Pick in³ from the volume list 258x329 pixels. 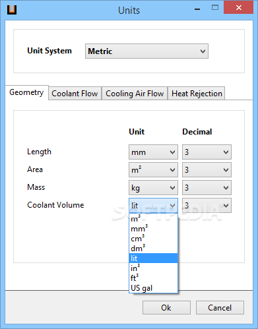click(x=153, y=268)
